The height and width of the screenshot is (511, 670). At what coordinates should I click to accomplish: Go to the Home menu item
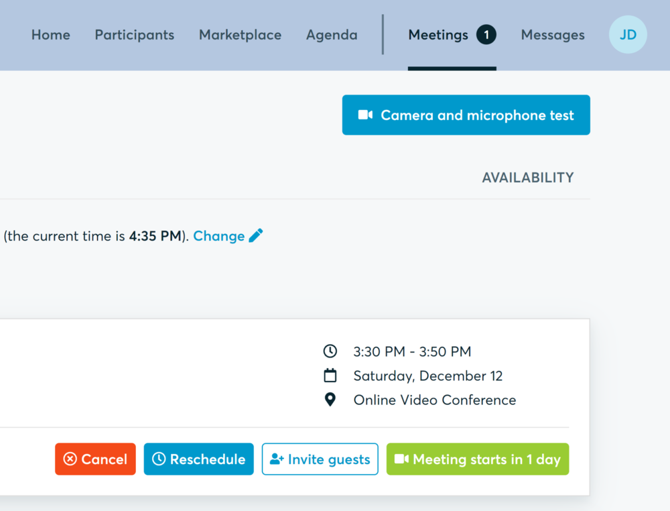tap(51, 35)
